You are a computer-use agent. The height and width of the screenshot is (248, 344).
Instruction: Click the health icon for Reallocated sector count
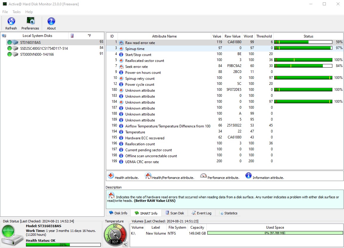coord(121,61)
